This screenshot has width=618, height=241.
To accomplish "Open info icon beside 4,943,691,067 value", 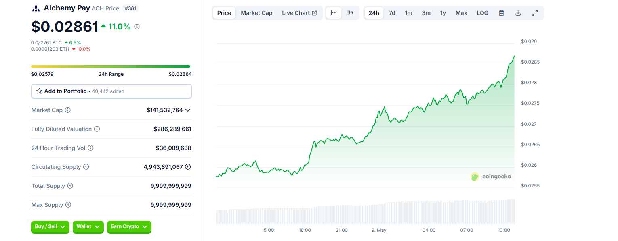I will [188, 167].
